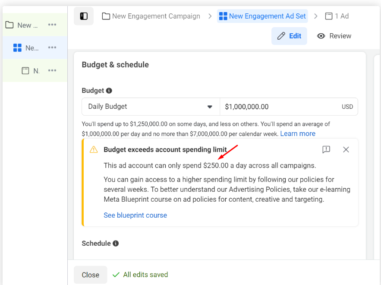Open the Daily Budget type dropdown
381x285 pixels.
(151, 107)
